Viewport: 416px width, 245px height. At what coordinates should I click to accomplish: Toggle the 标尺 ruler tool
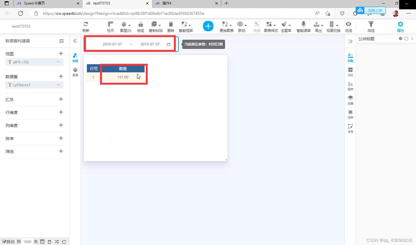pyautogui.click(x=110, y=24)
